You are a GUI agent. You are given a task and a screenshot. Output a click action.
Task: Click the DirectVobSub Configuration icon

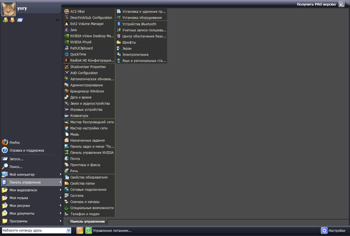coord(66,18)
